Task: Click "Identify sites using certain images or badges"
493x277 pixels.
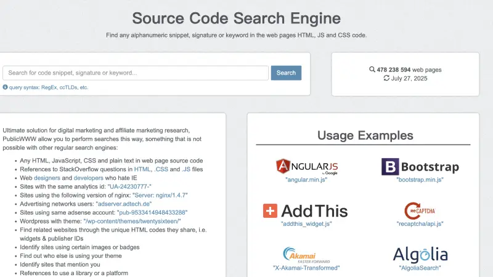Action: click(79, 247)
